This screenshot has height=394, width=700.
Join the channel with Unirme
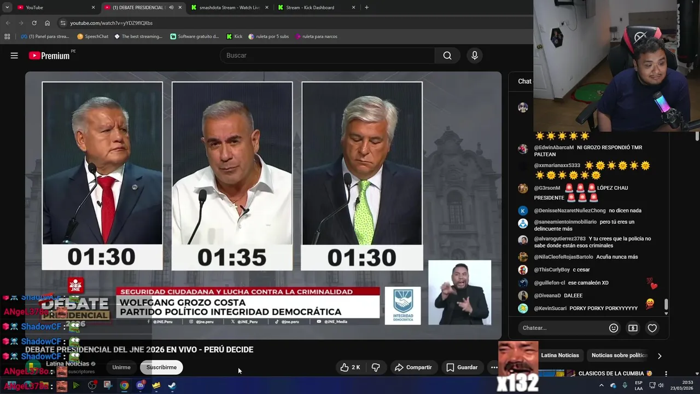click(121, 367)
